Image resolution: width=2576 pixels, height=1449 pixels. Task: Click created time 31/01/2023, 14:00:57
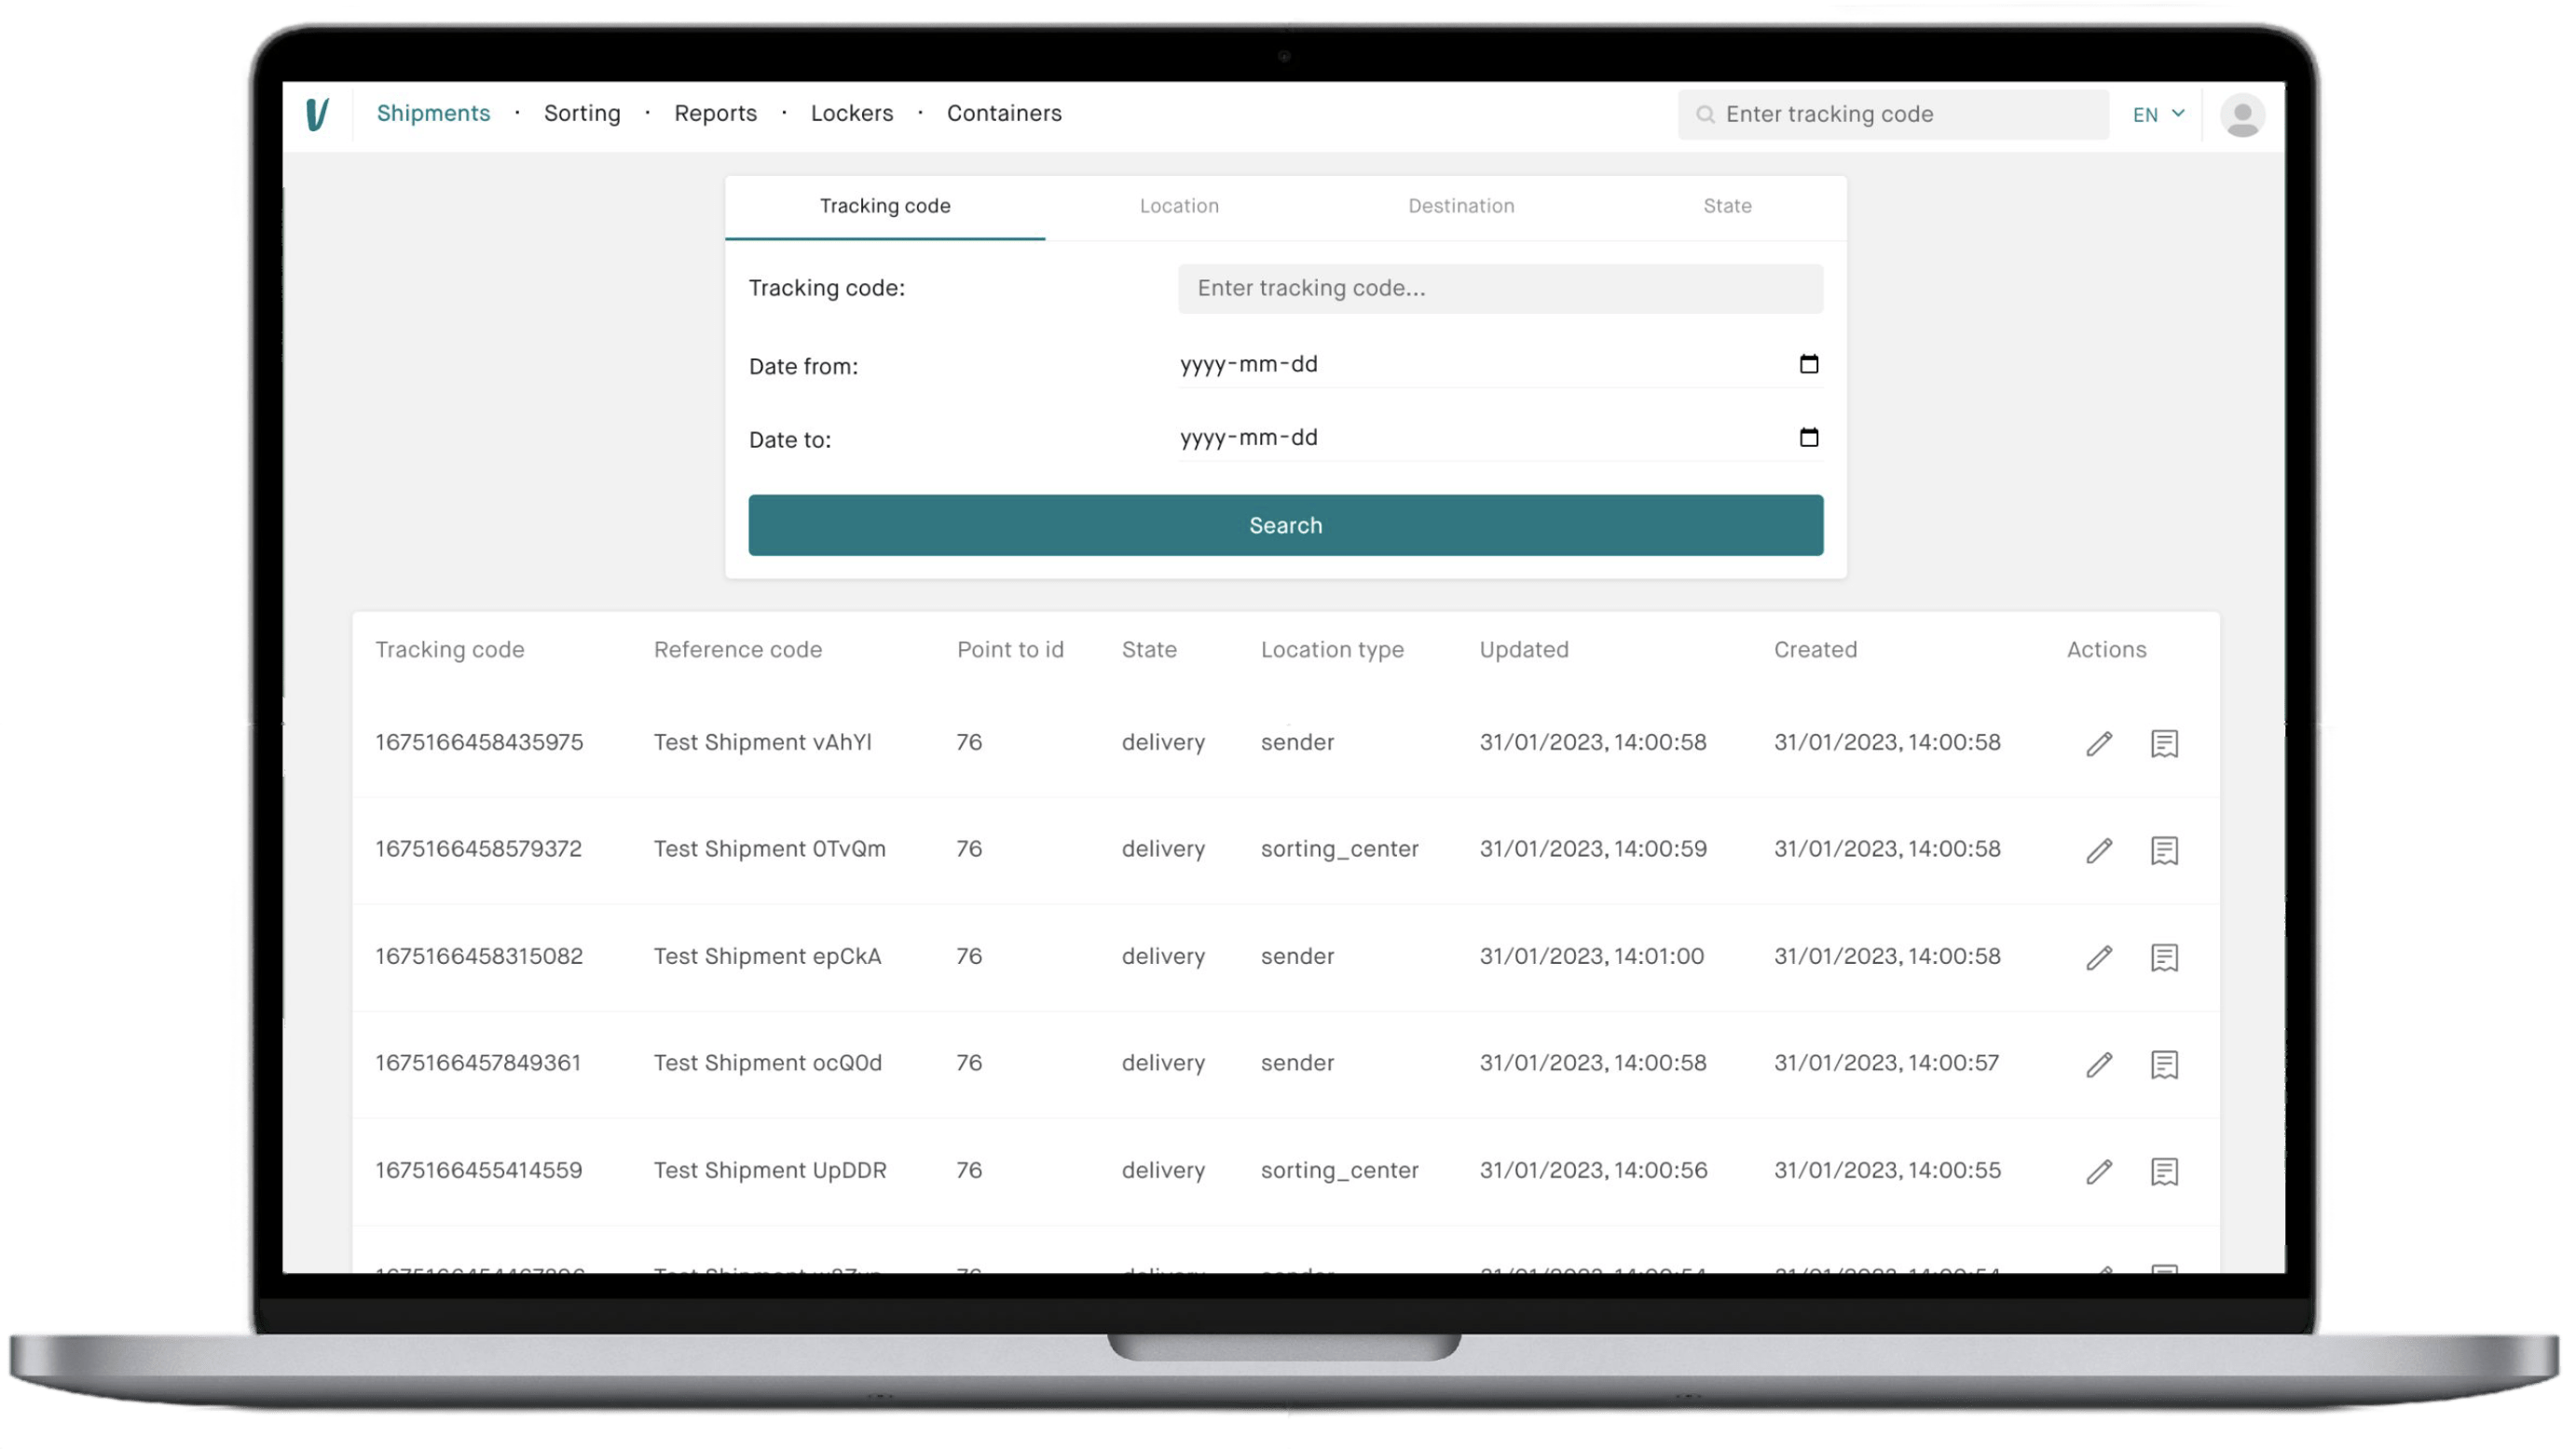click(x=1886, y=1063)
